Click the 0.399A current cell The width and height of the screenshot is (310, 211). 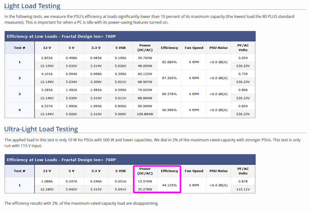point(121,74)
